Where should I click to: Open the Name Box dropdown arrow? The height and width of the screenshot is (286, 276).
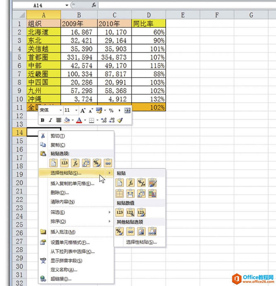(x=67, y=5)
